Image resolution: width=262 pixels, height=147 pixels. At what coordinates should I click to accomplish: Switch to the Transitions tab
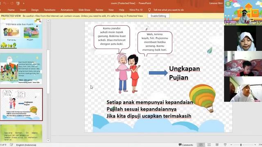[50, 10]
